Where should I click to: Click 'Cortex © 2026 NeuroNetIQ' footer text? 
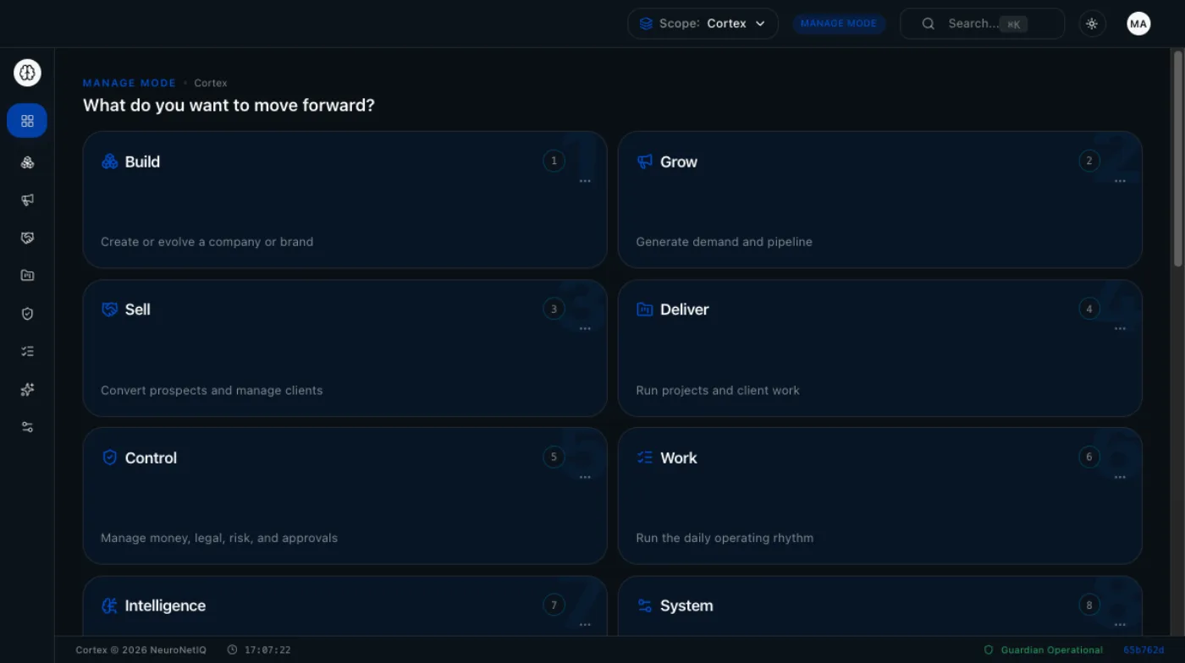click(x=142, y=650)
